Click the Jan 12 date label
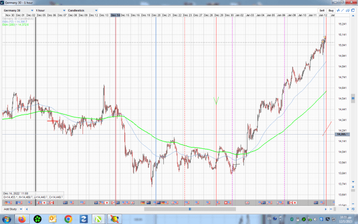This screenshot has width=358, height=224. pos(323,15)
